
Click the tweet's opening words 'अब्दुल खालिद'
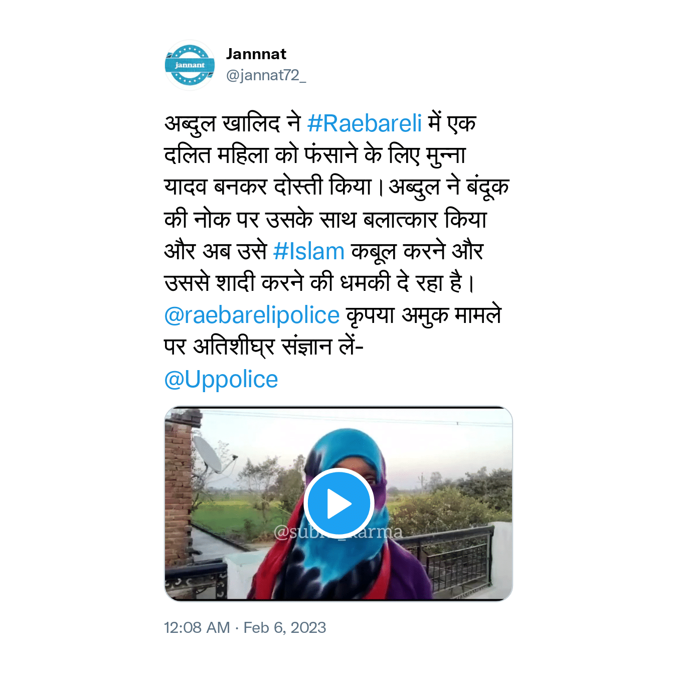223,123
